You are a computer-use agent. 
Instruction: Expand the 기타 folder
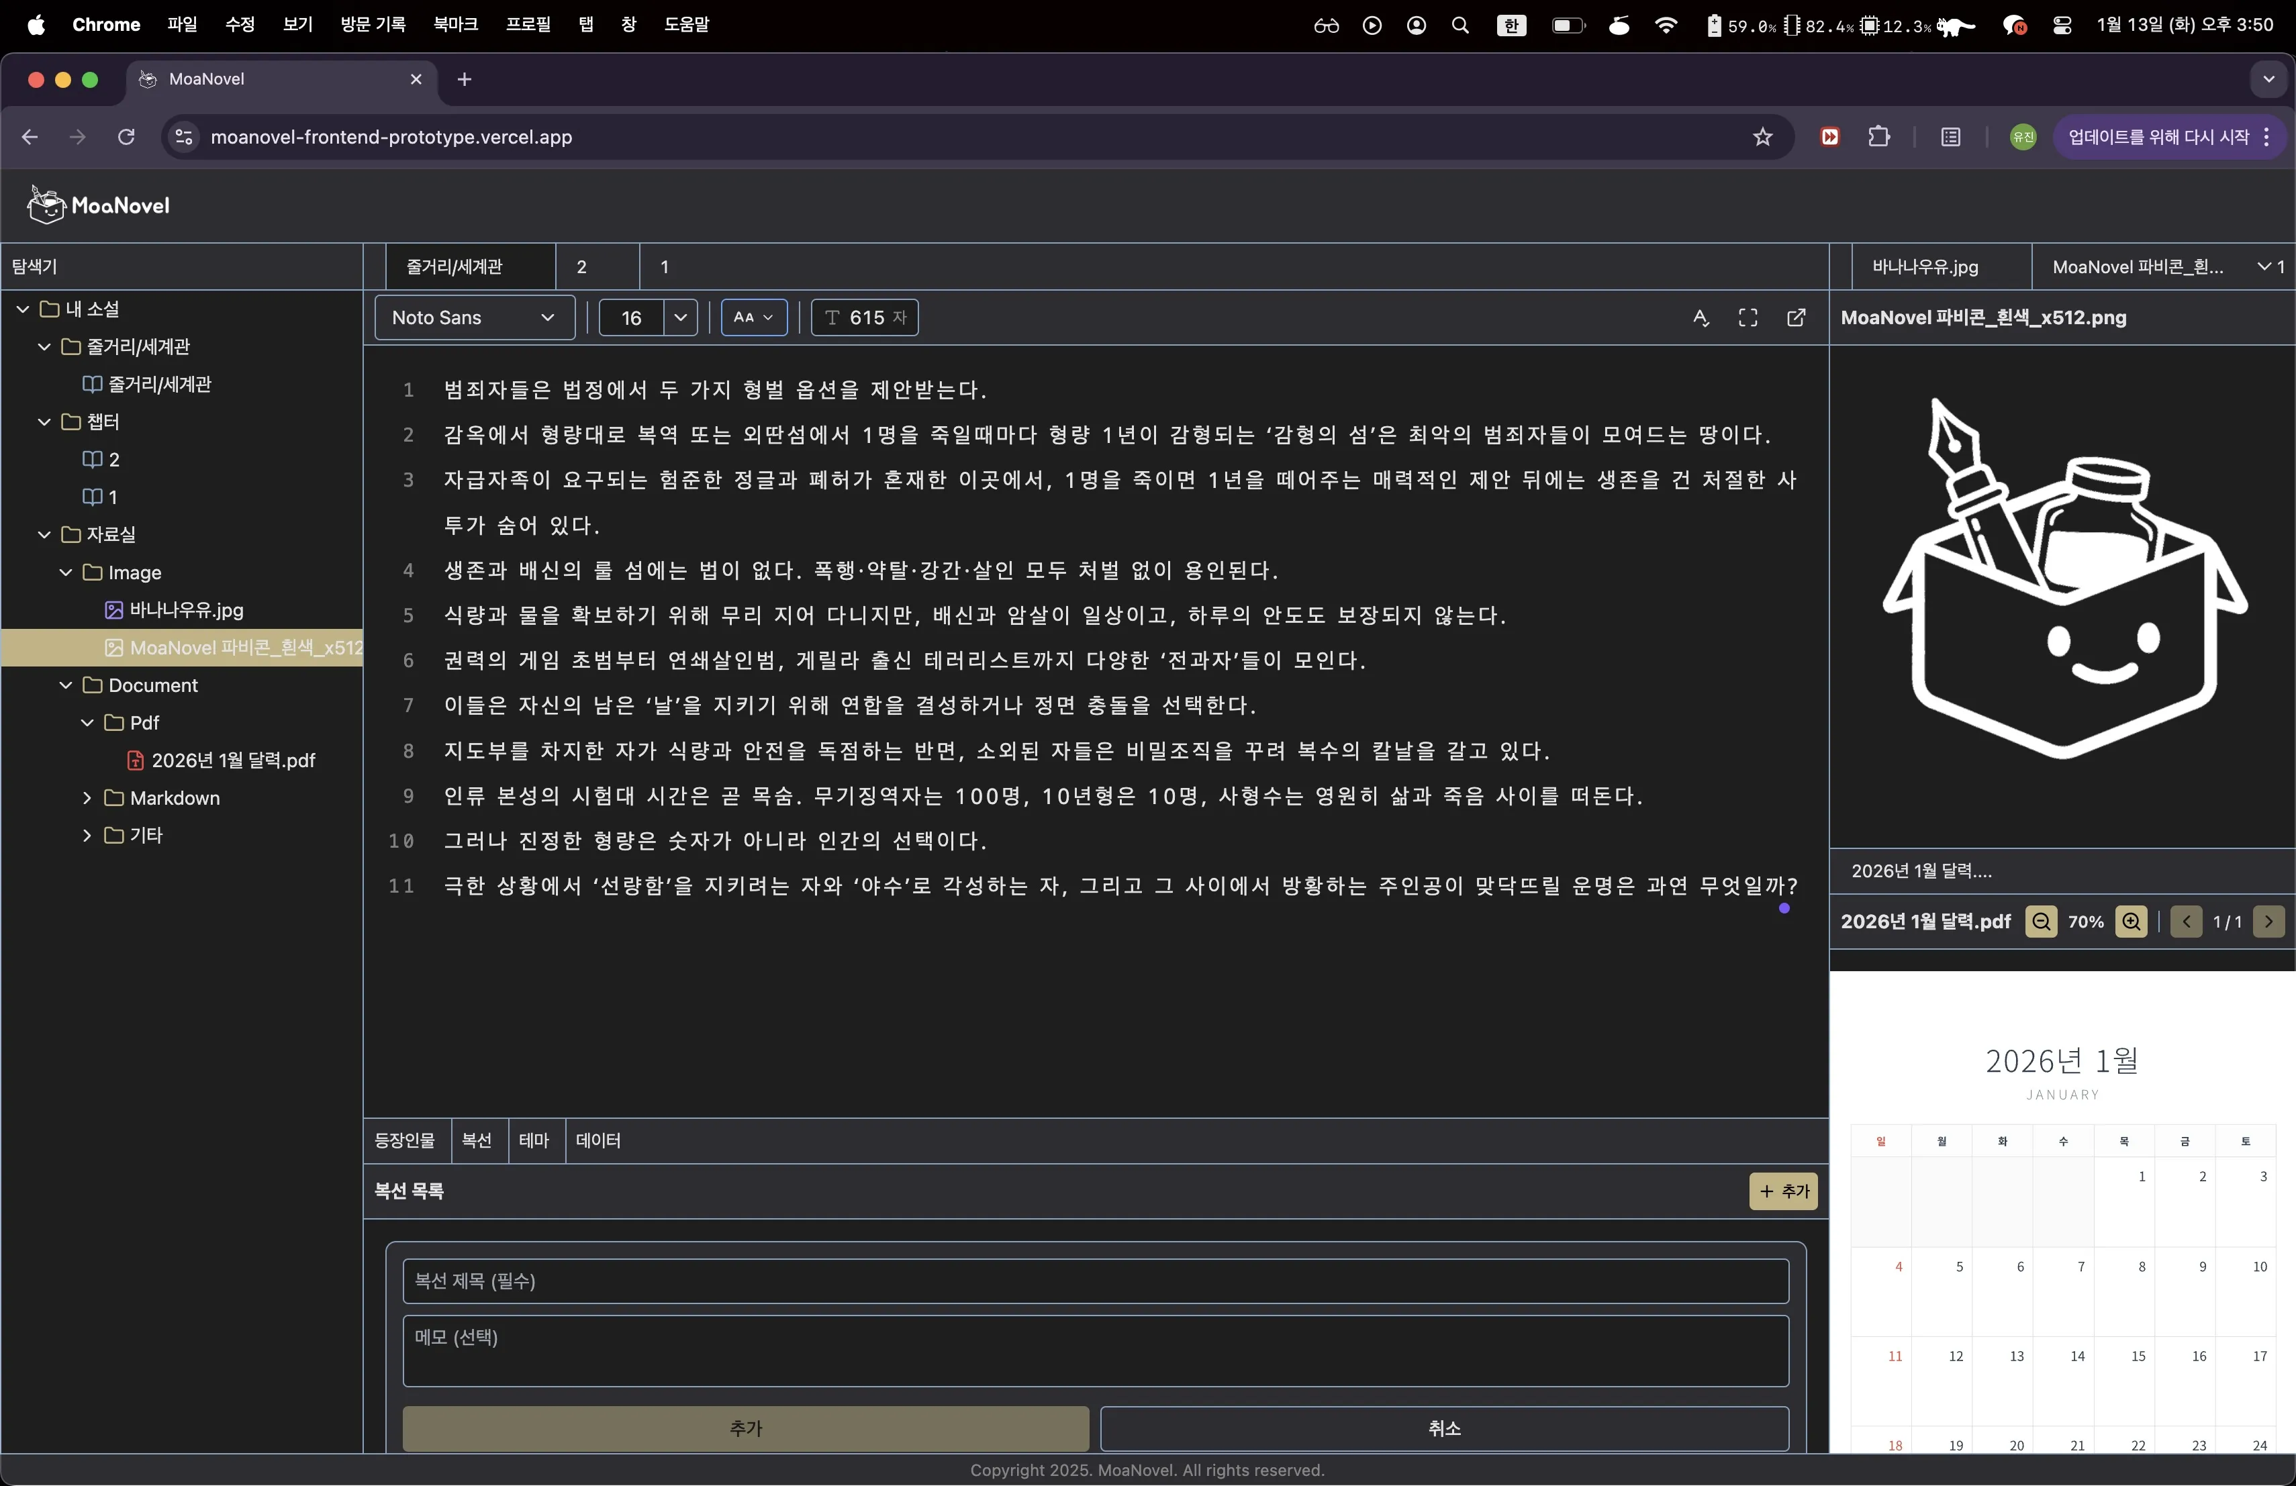[x=88, y=835]
